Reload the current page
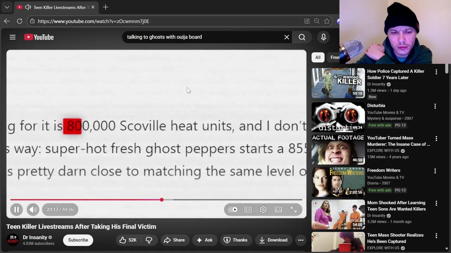 coord(20,21)
